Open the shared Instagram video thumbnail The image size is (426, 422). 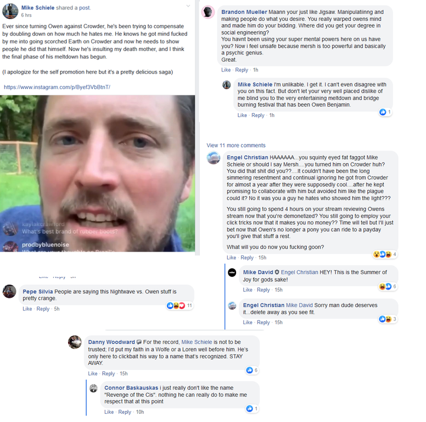(x=98, y=174)
